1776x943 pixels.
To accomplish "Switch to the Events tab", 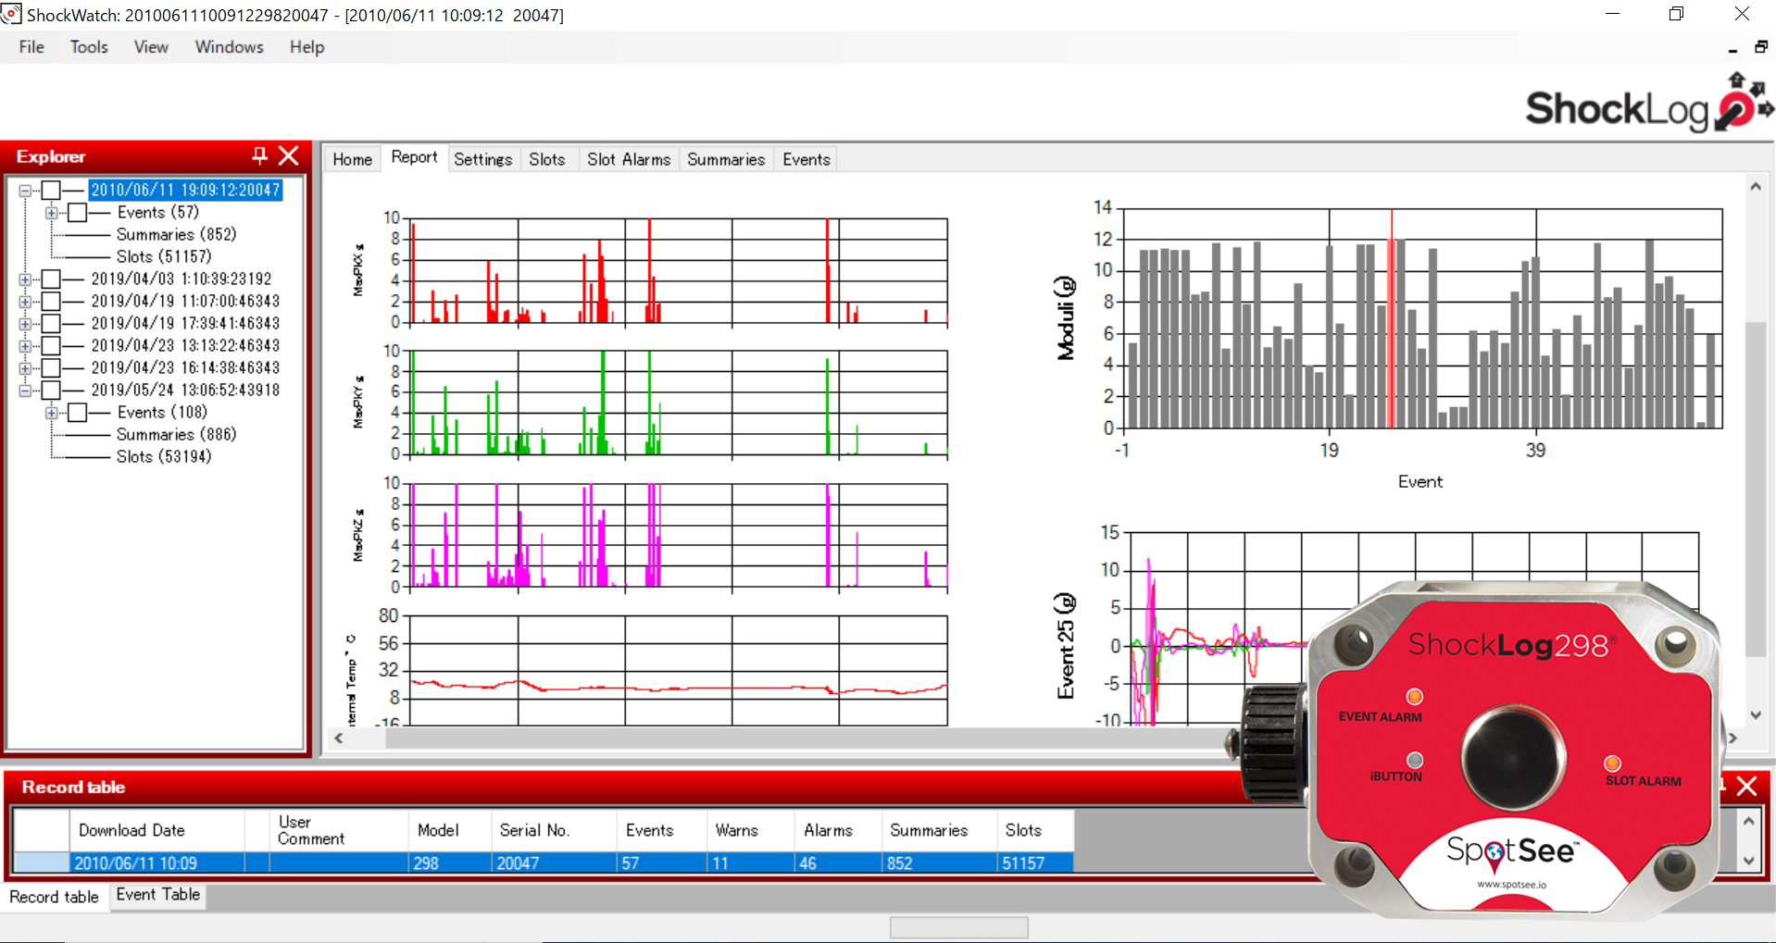I will click(807, 159).
